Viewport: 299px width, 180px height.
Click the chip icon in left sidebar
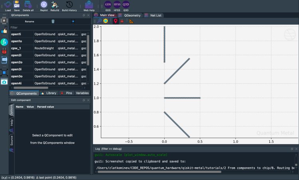[4, 20]
